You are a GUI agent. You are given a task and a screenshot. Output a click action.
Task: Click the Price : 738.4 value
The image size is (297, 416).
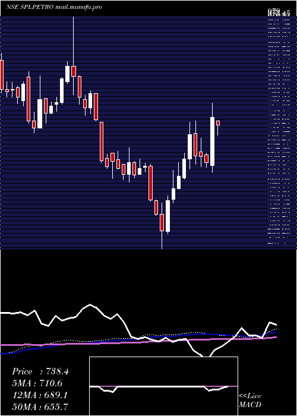click(40, 371)
